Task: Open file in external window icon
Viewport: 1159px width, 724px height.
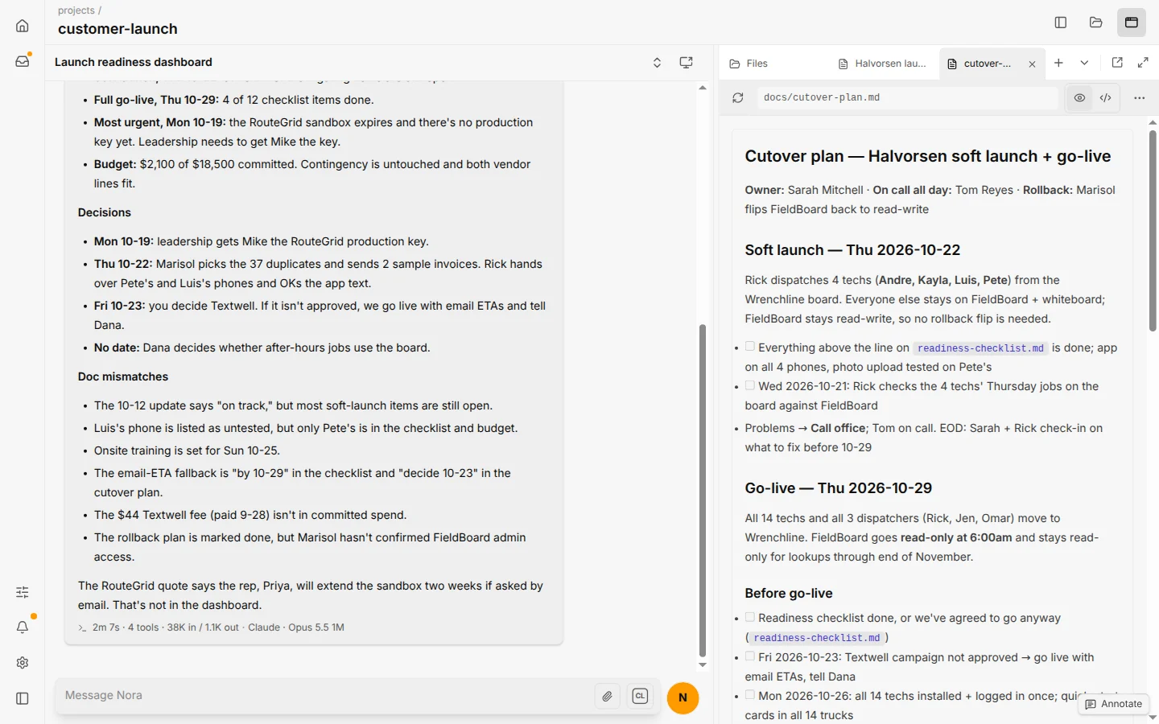Action: pyautogui.click(x=1117, y=63)
